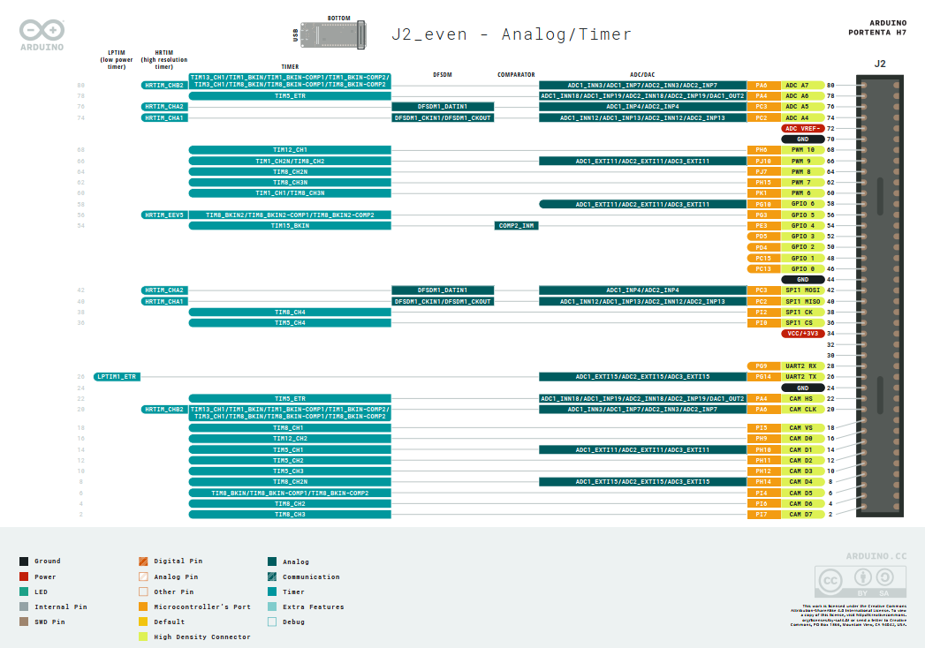Screen dimensions: 925x648
Task: Click the 'J2_even - Analog/Timer' title
Action: click(x=512, y=34)
